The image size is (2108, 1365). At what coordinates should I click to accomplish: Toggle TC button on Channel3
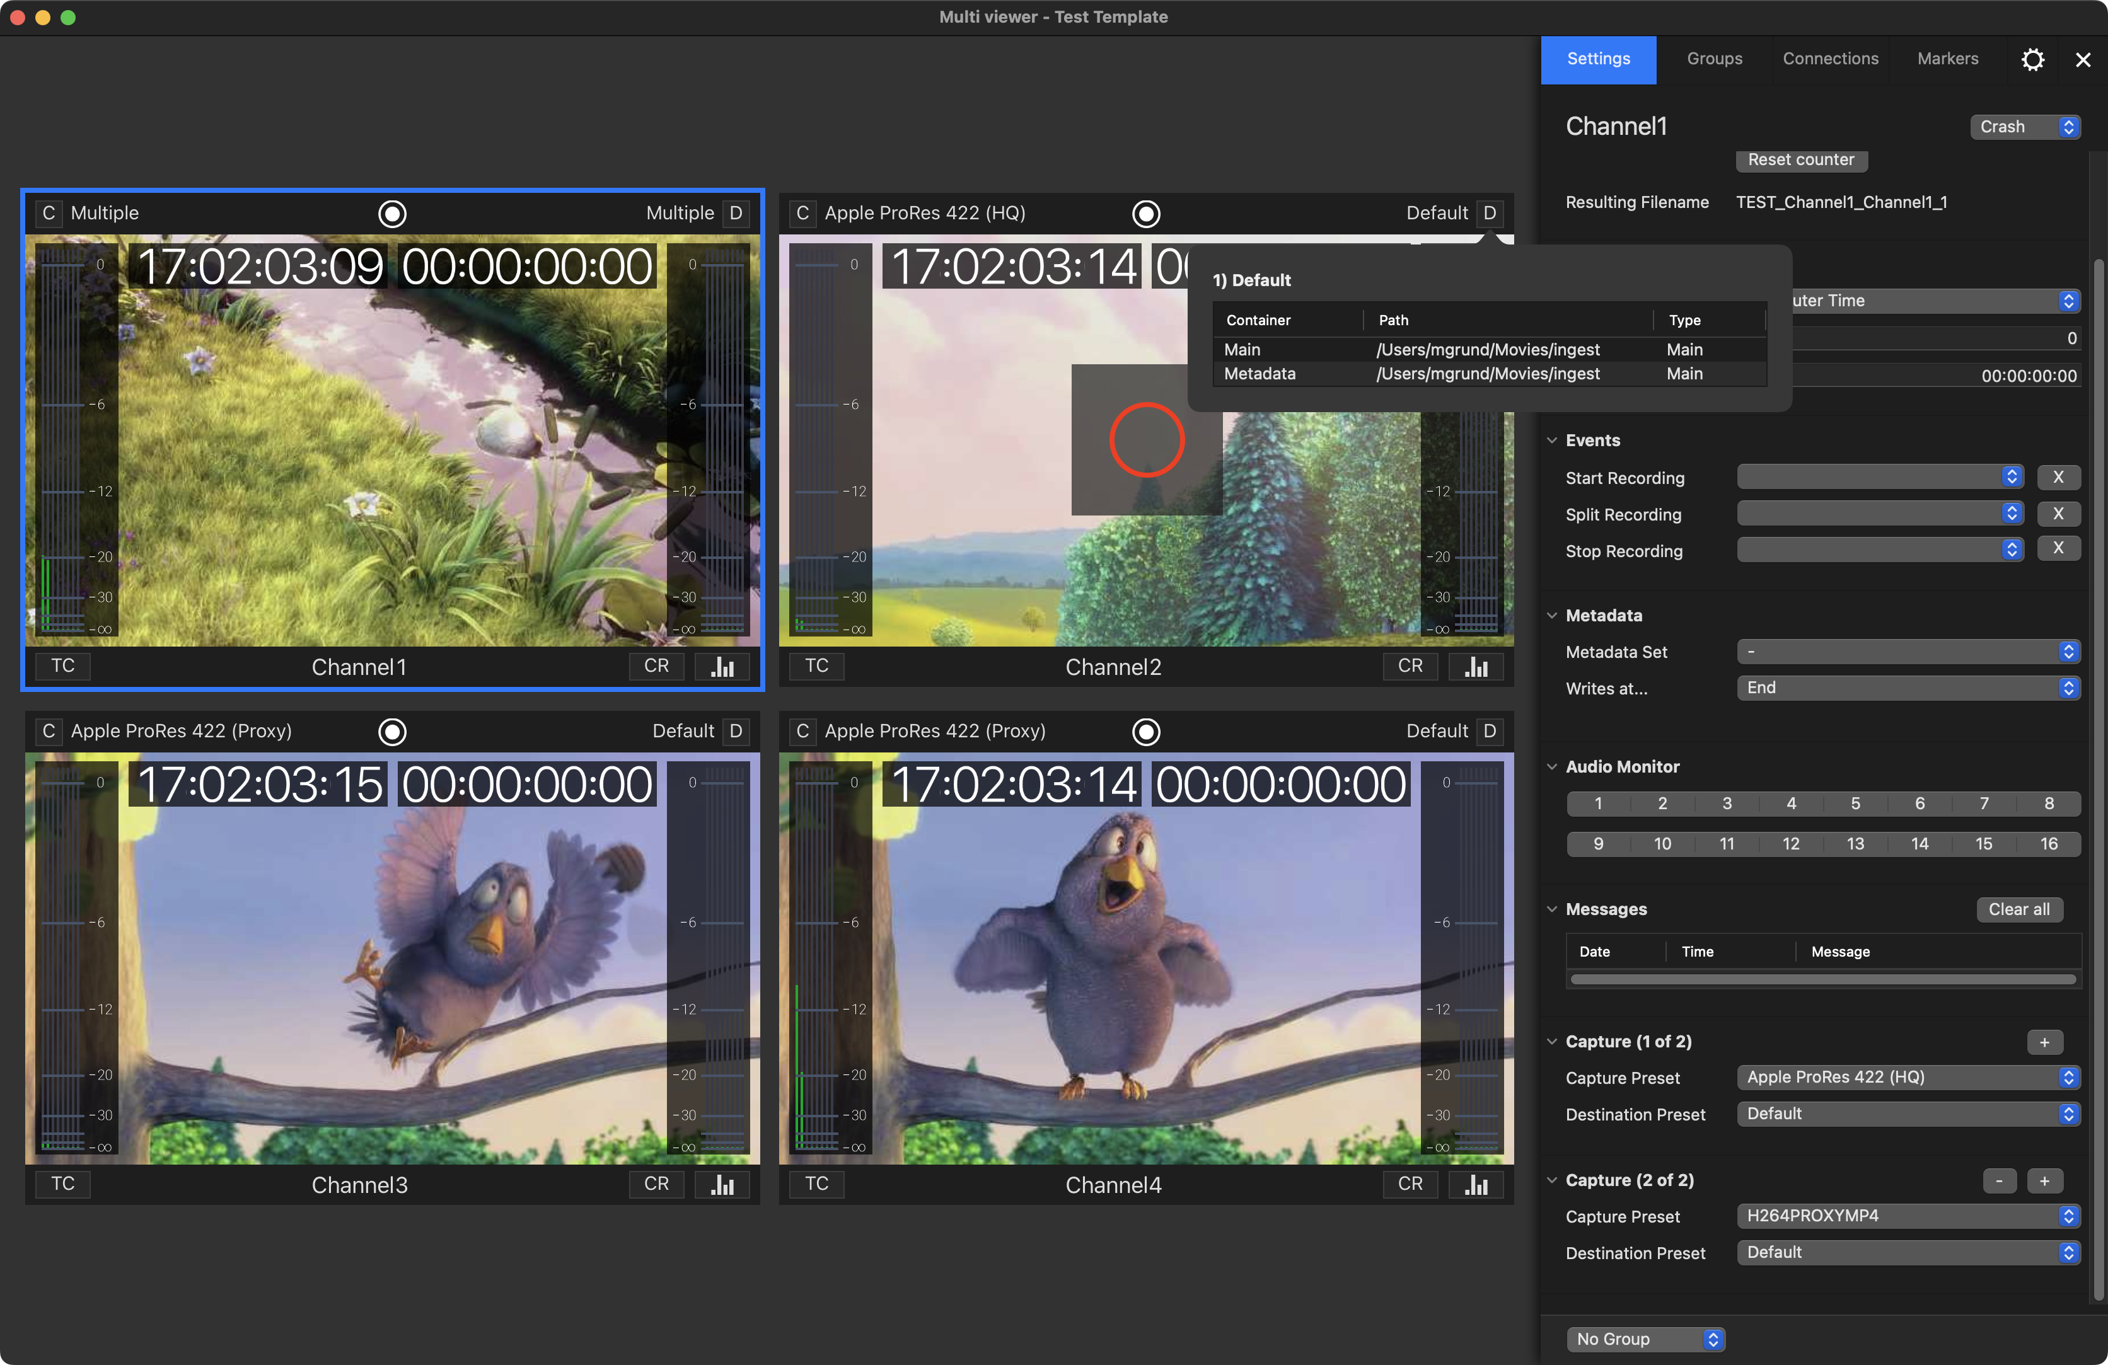(x=63, y=1184)
